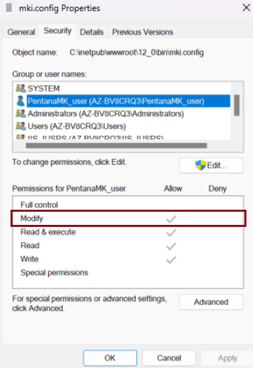This screenshot has height=368, width=253.
Task: Click the shield icon on Edit button
Action: pyautogui.click(x=200, y=166)
